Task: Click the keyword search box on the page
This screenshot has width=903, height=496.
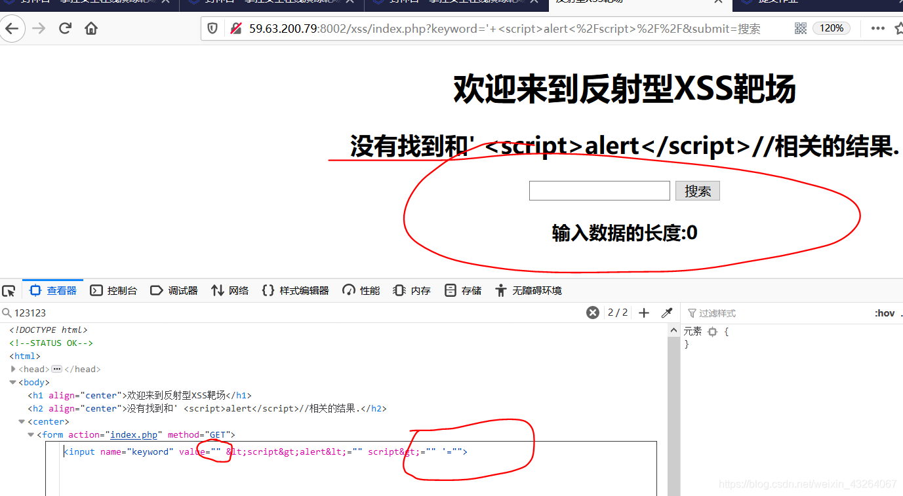Action: (599, 191)
